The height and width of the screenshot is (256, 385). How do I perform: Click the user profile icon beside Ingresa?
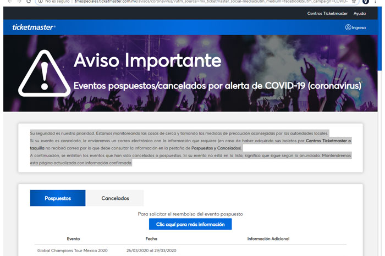point(348,27)
